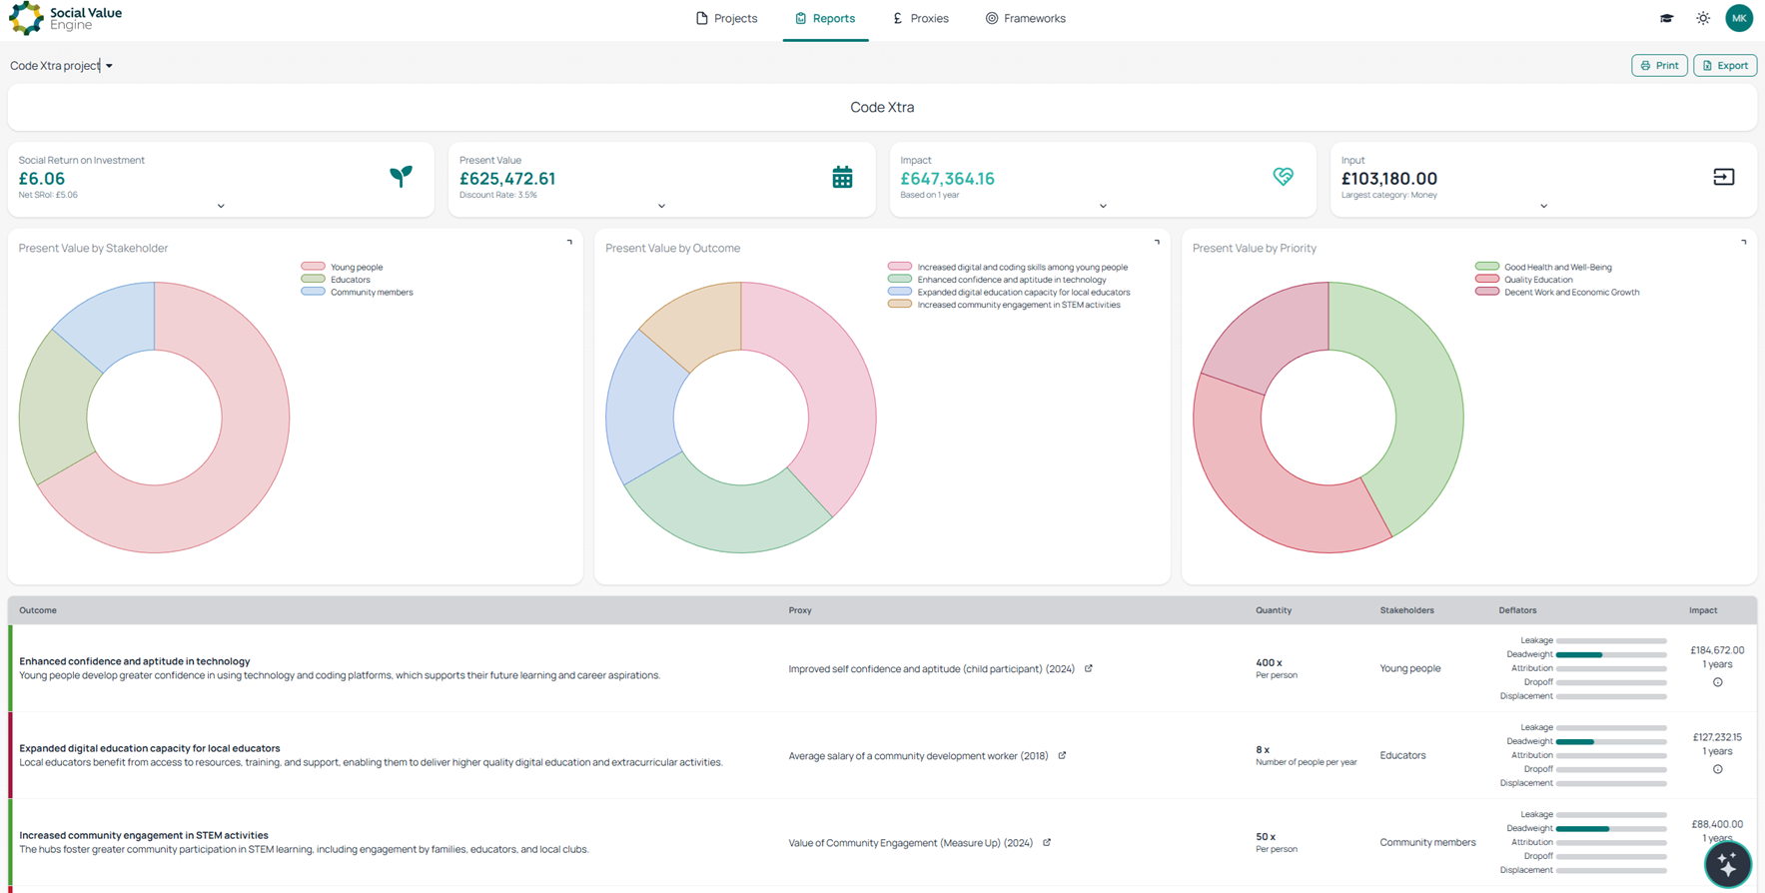
Task: Click the Stakeholders column header
Action: point(1406,610)
